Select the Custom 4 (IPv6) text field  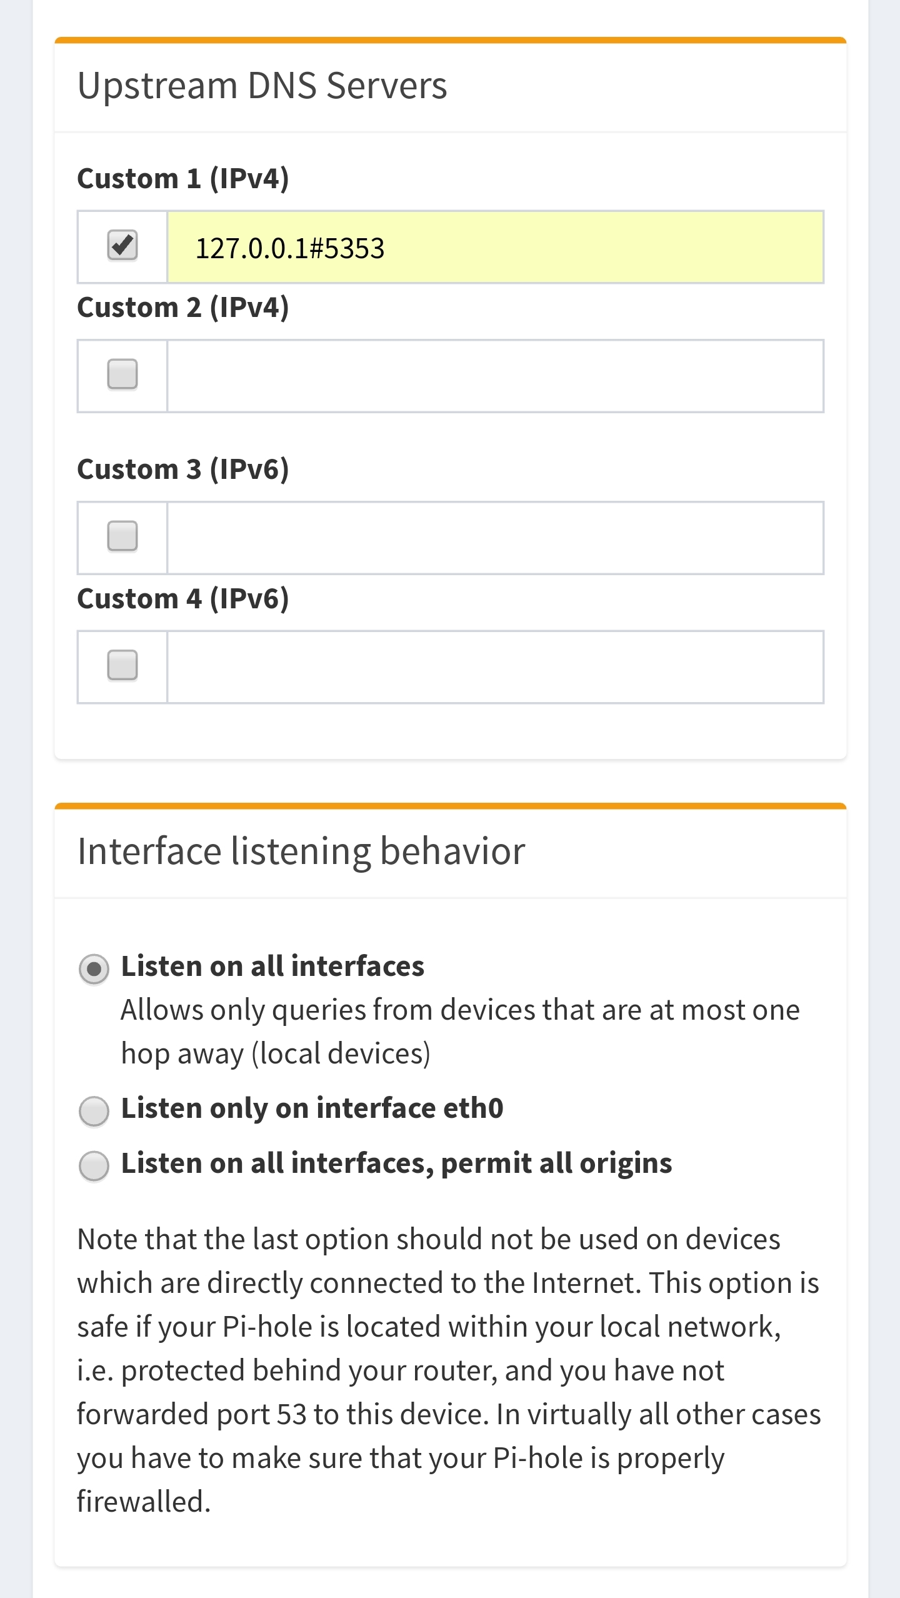tap(494, 667)
